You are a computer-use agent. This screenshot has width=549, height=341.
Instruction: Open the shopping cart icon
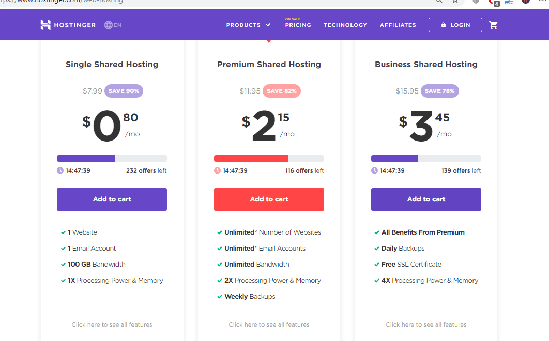point(494,24)
